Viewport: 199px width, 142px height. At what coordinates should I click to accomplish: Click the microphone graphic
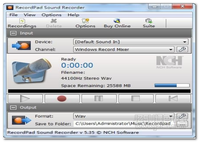pos(32,71)
